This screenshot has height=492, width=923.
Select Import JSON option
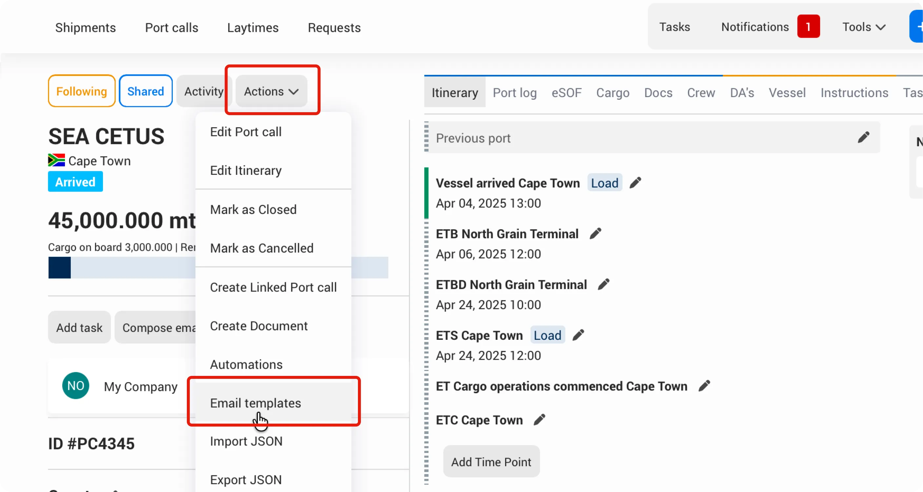[273, 441]
